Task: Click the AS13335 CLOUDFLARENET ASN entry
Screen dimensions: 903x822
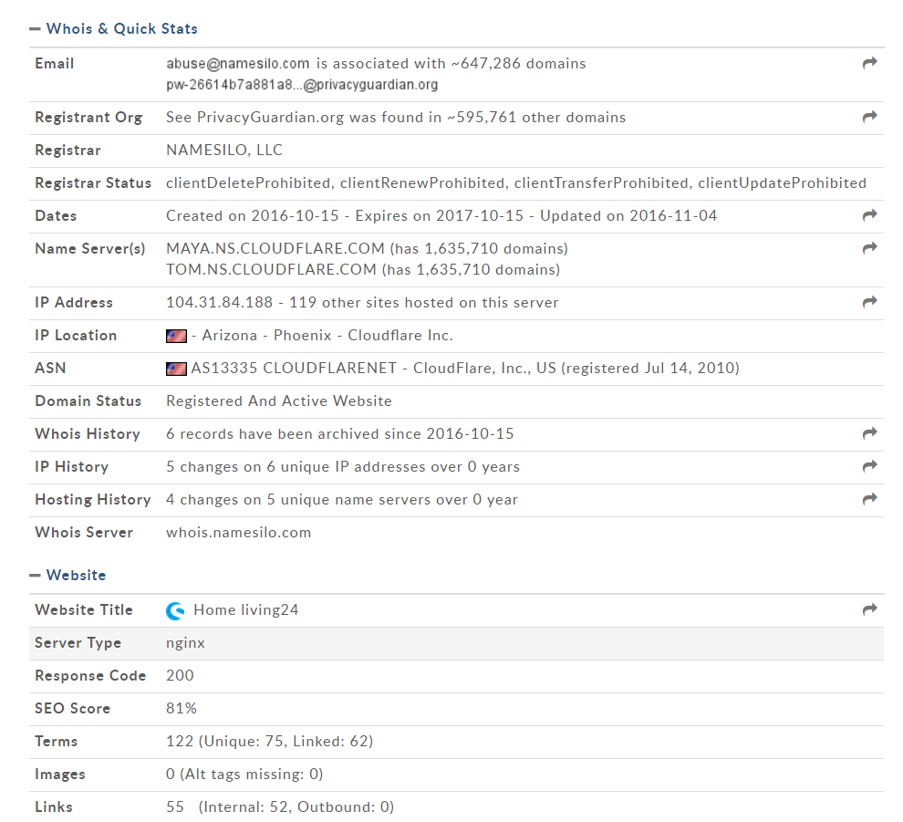Action: [x=294, y=368]
